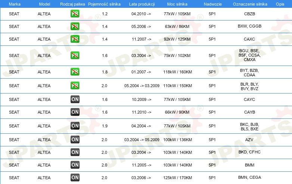Click the engine capacity 1.8 cell
The width and height of the screenshot is (292, 184).
[105, 72]
